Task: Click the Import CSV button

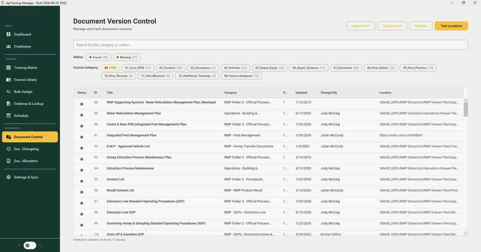Action: [x=361, y=26]
